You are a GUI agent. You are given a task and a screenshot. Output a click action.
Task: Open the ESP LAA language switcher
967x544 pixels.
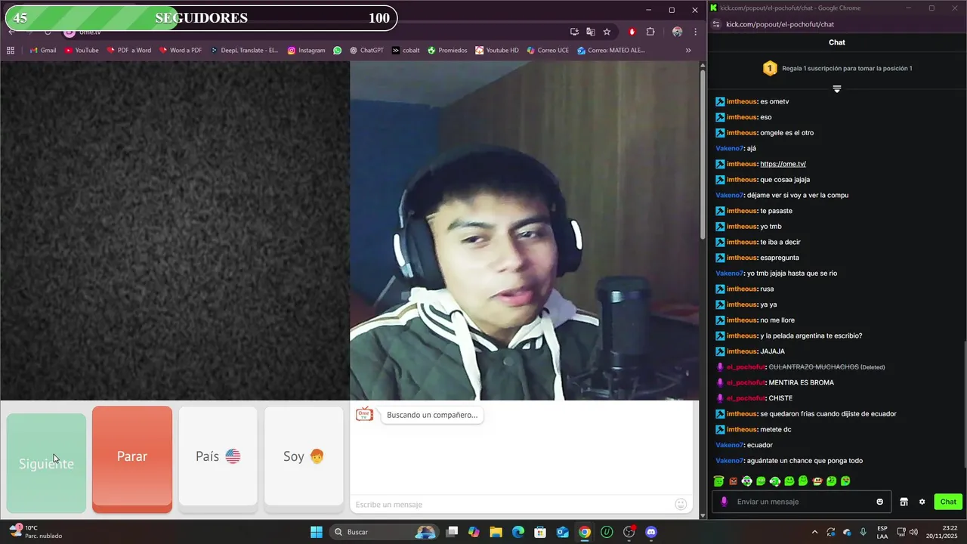[x=882, y=532]
